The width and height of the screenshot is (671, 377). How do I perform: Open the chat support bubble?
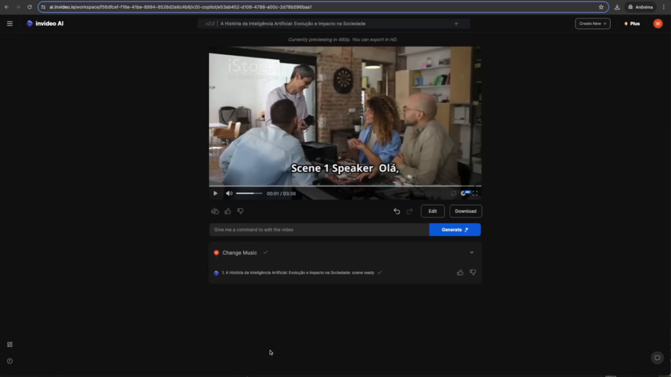657,357
